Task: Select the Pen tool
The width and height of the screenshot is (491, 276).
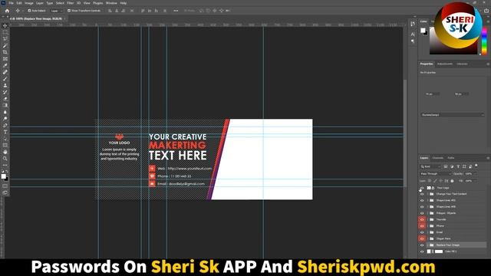Action: 5,125
